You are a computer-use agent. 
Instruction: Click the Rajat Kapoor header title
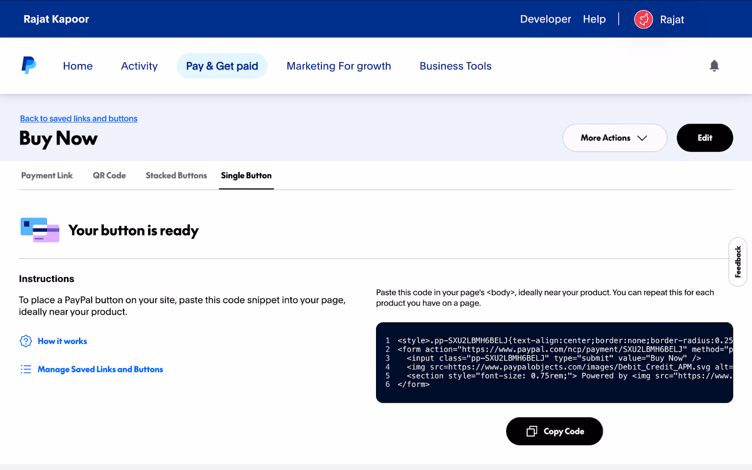[x=56, y=19]
